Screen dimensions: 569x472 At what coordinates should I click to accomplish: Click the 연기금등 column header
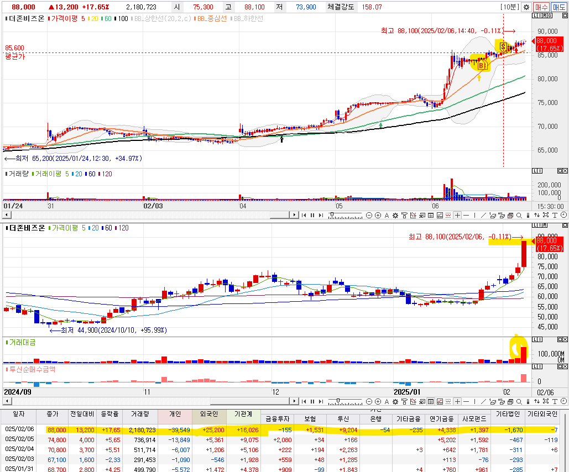[x=442, y=419]
